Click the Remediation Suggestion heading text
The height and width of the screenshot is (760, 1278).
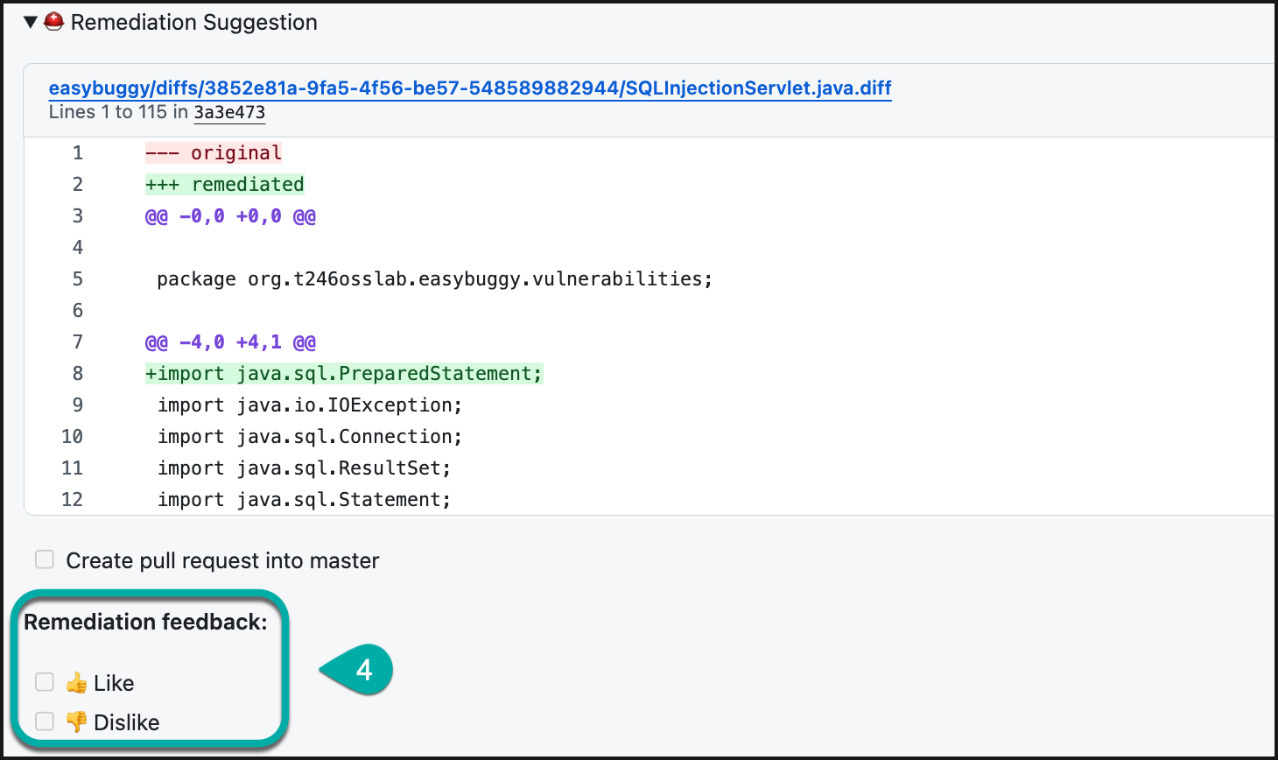(x=193, y=23)
